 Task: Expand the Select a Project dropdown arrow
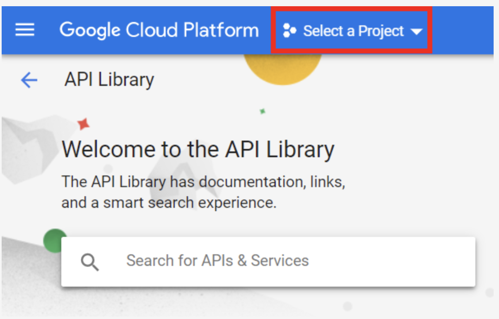click(x=416, y=32)
